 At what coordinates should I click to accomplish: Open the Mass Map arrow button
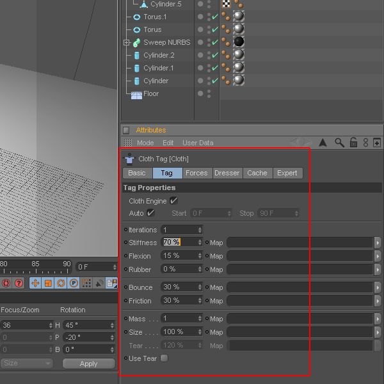(x=378, y=319)
